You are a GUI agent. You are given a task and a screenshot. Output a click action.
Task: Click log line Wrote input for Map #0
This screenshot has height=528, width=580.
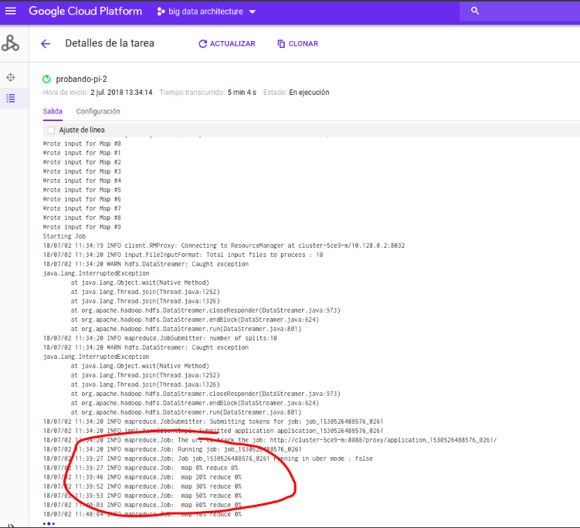tap(82, 144)
